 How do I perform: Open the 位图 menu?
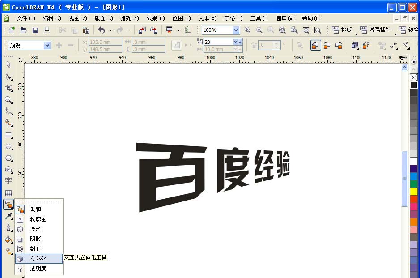(x=181, y=18)
